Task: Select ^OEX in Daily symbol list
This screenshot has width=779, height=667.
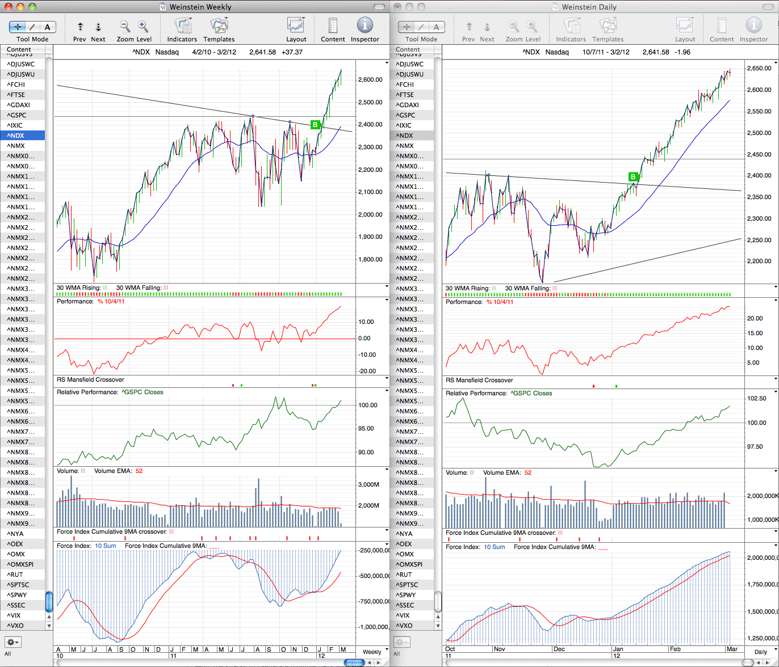Action: pyautogui.click(x=413, y=544)
